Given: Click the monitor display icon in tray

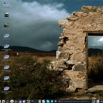Looking at the screenshot, I should pos(93,101).
